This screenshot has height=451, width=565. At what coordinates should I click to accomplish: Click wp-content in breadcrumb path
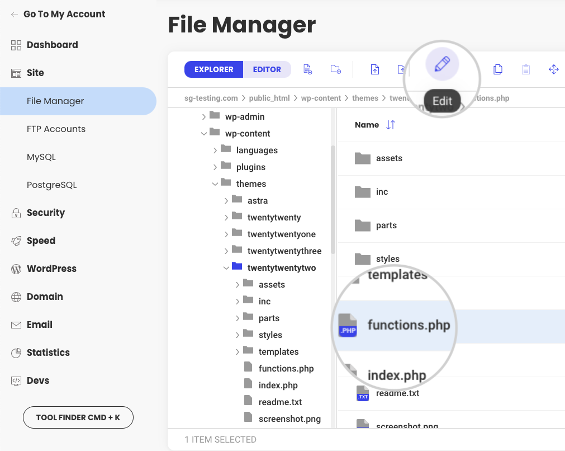321,98
